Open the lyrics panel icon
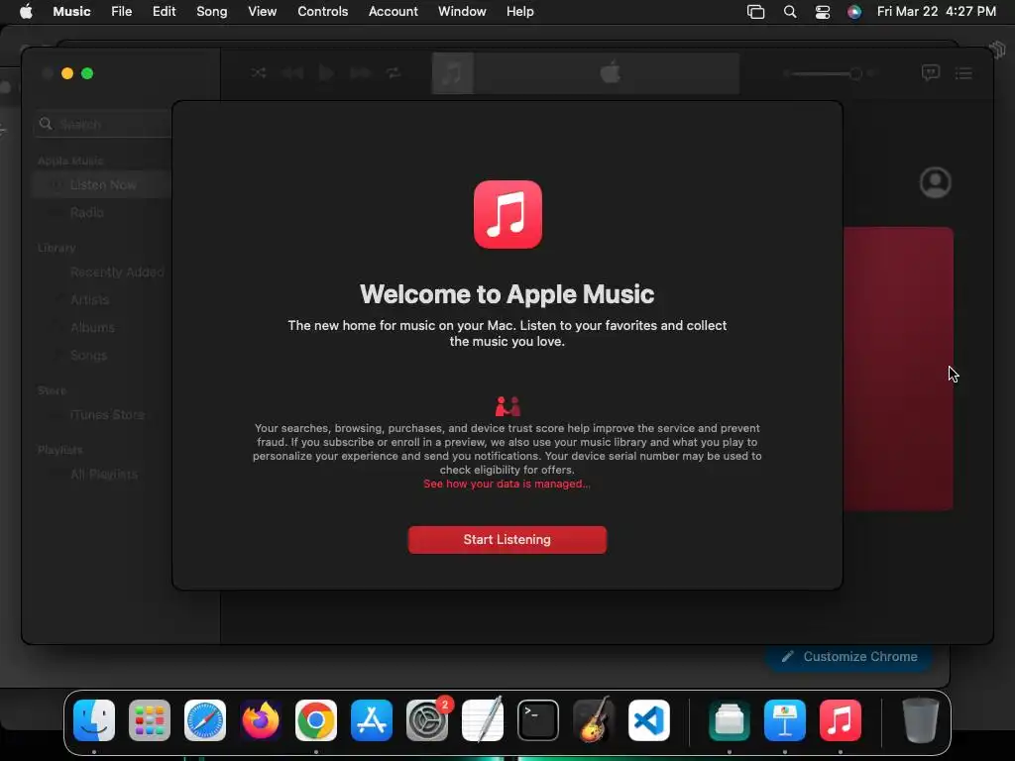1015x761 pixels. 930,72
